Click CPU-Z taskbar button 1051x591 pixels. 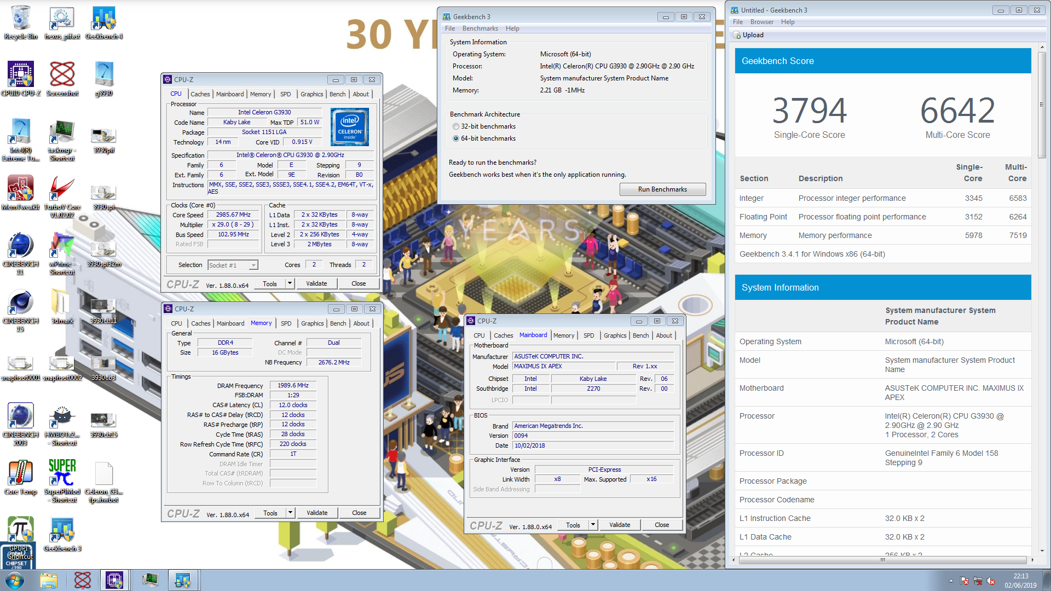[114, 580]
